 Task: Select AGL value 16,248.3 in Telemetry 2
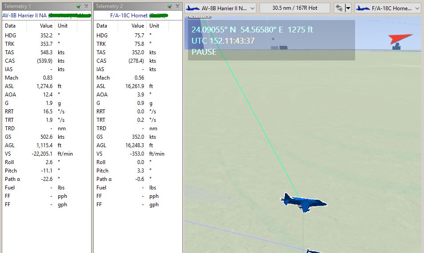pyautogui.click(x=135, y=145)
